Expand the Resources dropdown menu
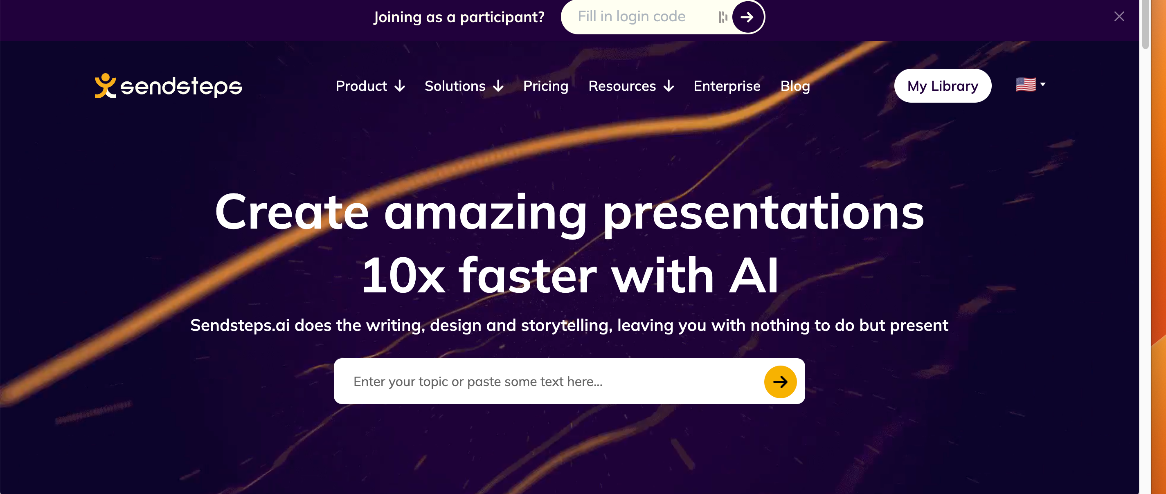The height and width of the screenshot is (494, 1166). click(x=630, y=85)
